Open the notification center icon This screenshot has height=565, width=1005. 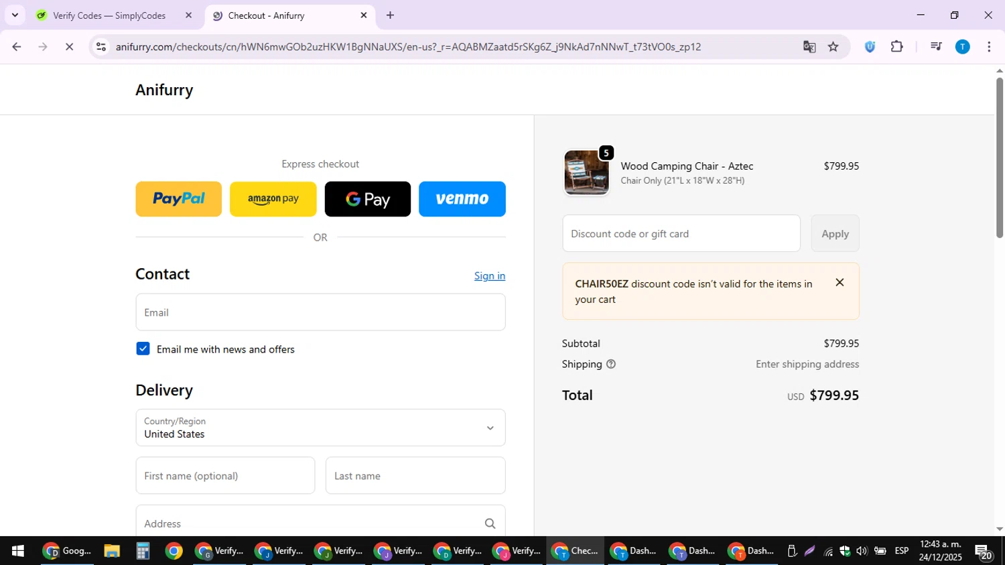coord(984,552)
